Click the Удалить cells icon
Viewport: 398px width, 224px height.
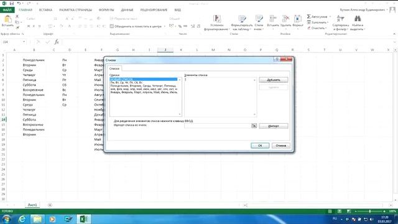point(286,19)
